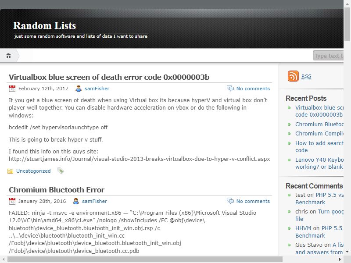Click the horizontal scrollbar thumb
The image size is (351, 263).
click(x=145, y=259)
